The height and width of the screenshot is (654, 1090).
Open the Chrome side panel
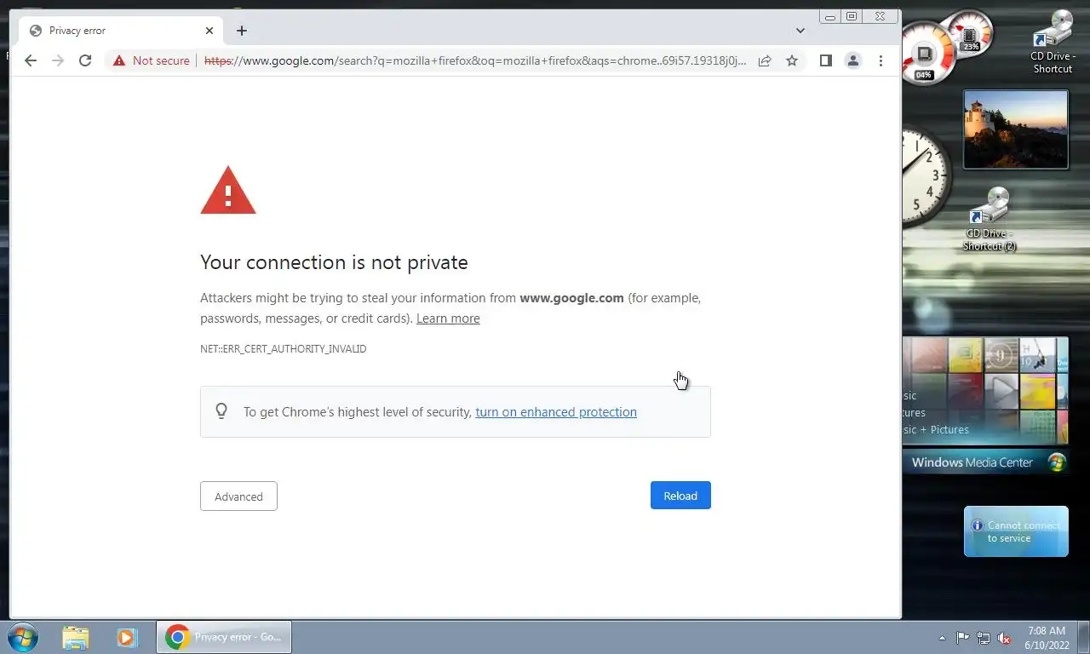point(825,60)
